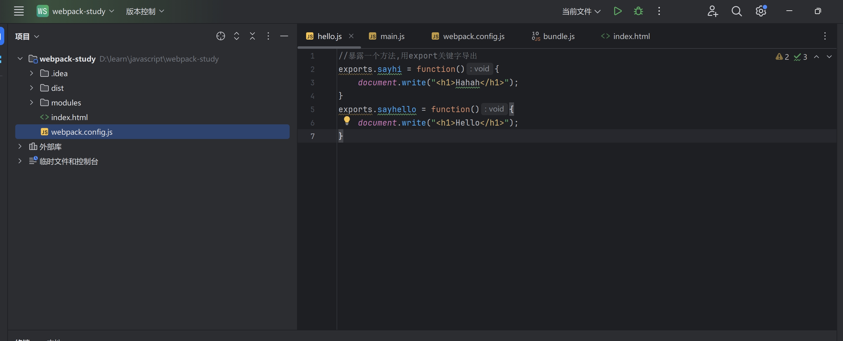Open the Search Everywhere magnifier icon
This screenshot has width=843, height=341.
736,11
